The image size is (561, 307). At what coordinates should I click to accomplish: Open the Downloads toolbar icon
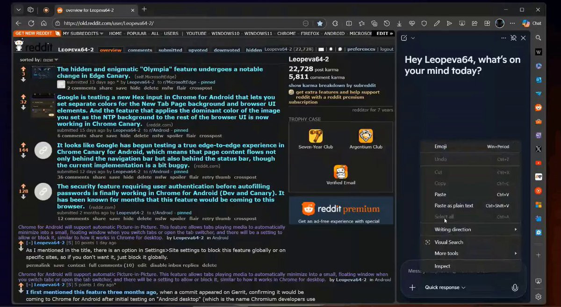pos(399,23)
